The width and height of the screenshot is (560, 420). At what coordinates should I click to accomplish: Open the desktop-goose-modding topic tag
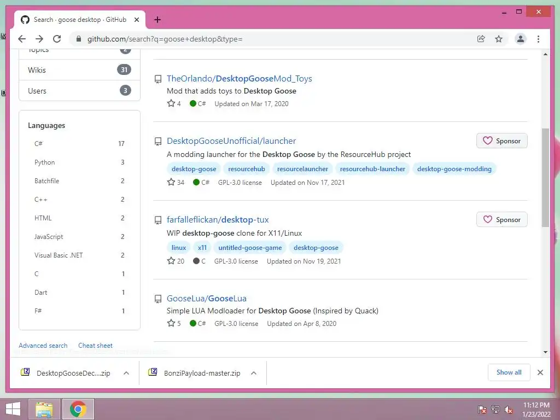[x=454, y=169]
